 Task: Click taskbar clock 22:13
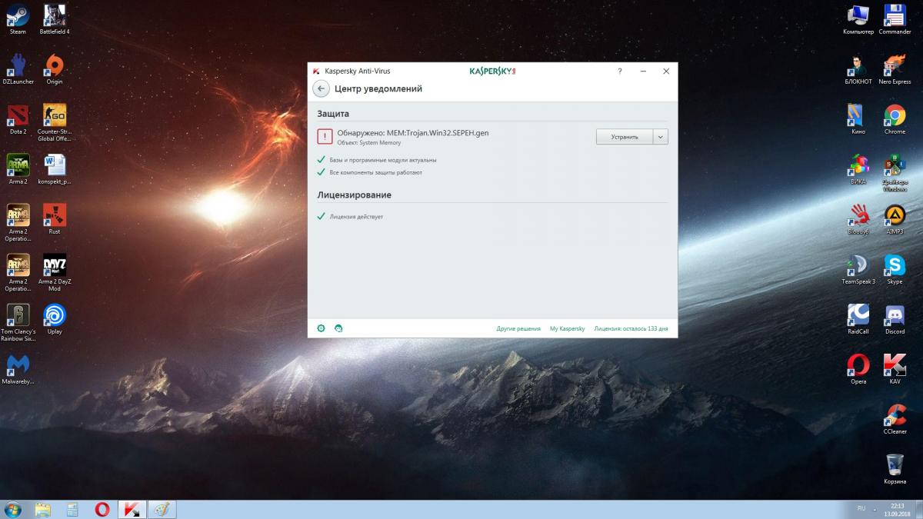tap(898, 505)
